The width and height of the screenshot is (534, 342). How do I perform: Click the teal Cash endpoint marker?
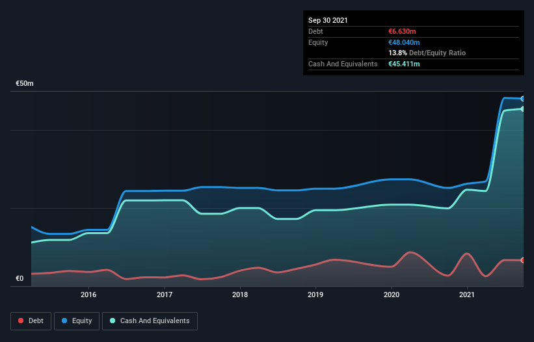tap(523, 109)
